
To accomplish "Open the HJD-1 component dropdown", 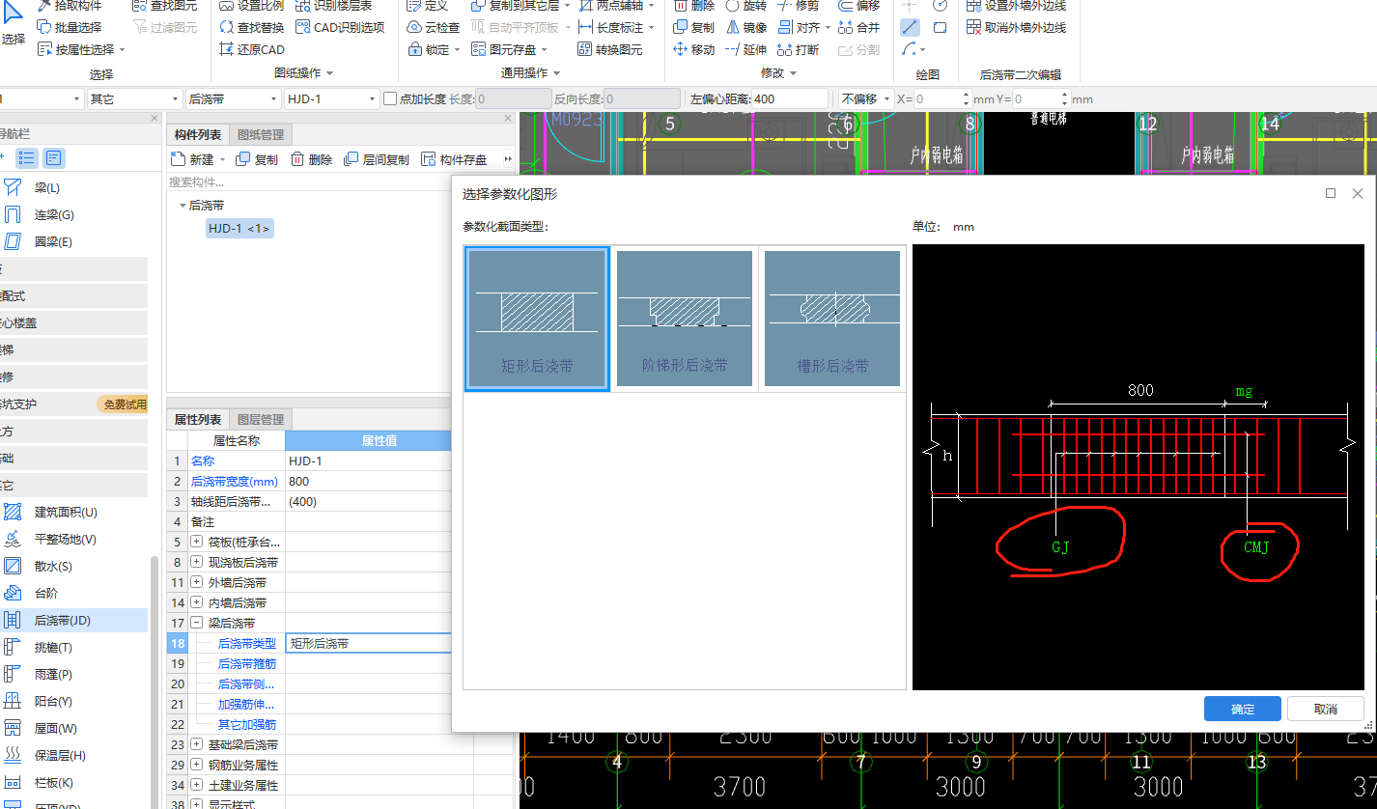I will (x=372, y=98).
